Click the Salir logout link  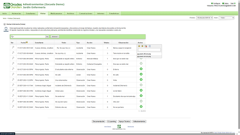pos(233,3)
